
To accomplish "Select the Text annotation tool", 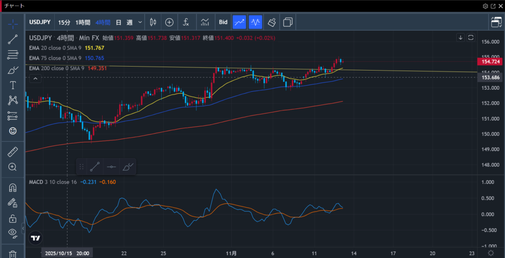I will pyautogui.click(x=13, y=85).
